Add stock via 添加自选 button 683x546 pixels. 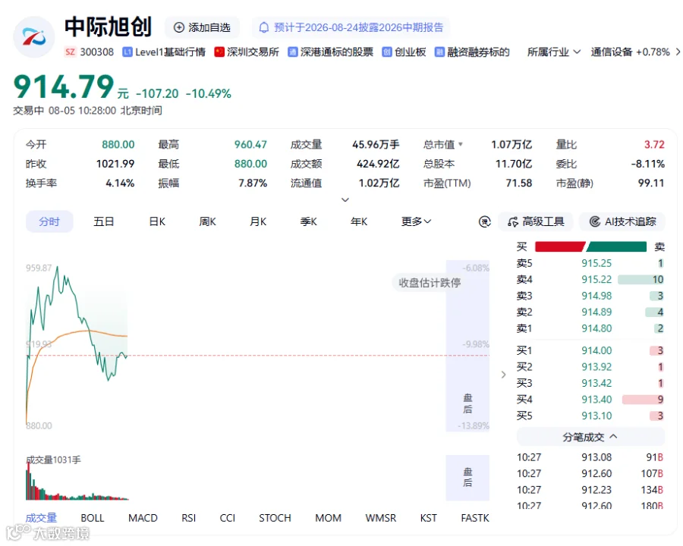click(x=202, y=27)
